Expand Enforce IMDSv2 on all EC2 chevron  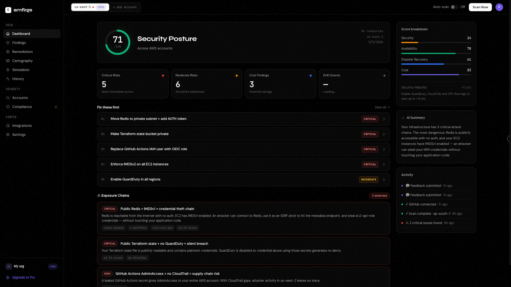point(384,165)
